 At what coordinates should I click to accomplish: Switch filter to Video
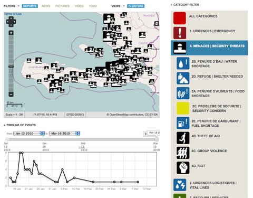click(x=79, y=6)
